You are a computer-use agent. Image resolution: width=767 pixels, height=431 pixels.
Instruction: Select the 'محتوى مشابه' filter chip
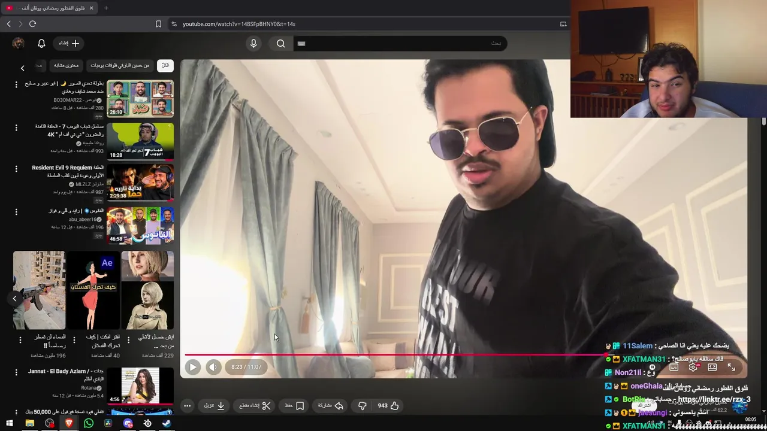(66, 65)
